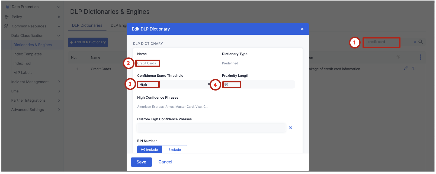This screenshot has height=174, width=436.
Task: Collapse the Data Classification section
Action: coord(59,36)
